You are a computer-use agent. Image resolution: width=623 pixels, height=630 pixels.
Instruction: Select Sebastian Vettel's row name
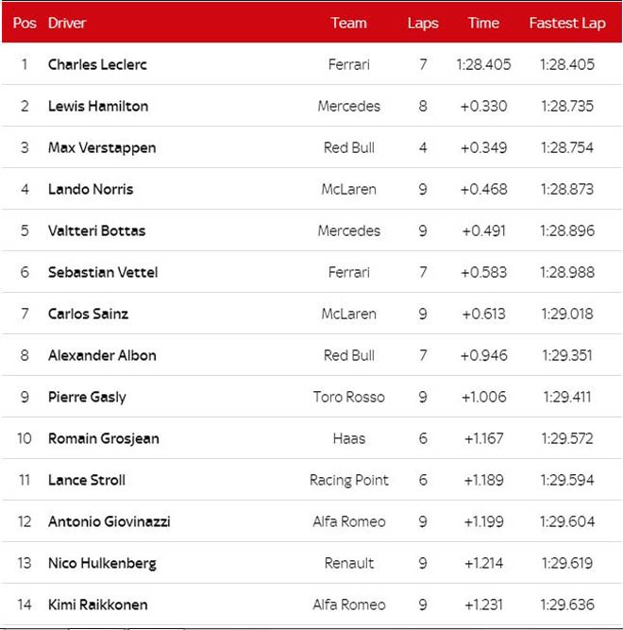coord(103,273)
